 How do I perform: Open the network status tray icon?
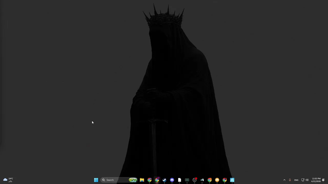tap(303, 180)
